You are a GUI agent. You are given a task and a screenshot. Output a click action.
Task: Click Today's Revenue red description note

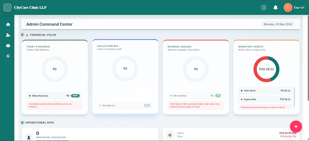coord(54,105)
